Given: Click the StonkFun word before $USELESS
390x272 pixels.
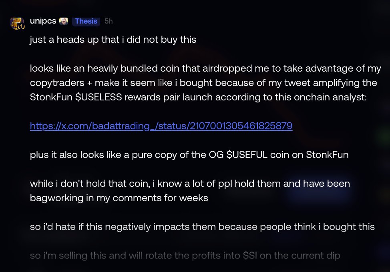Looking at the screenshot, I should pos(51,97).
